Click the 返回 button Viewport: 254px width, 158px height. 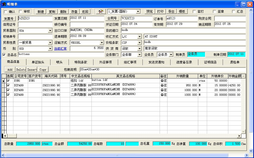click(x=85, y=12)
